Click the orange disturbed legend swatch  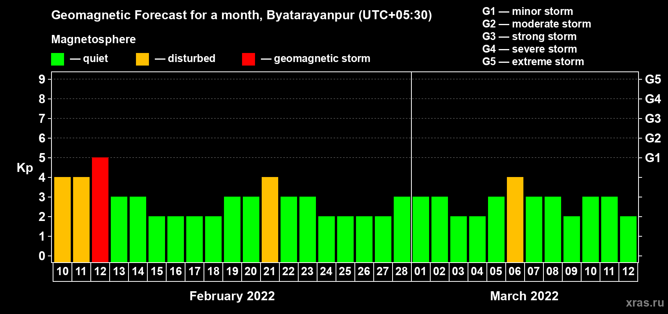point(143,59)
